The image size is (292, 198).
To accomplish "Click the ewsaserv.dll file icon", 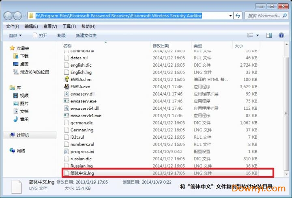I will pyautogui.click(x=67, y=94).
